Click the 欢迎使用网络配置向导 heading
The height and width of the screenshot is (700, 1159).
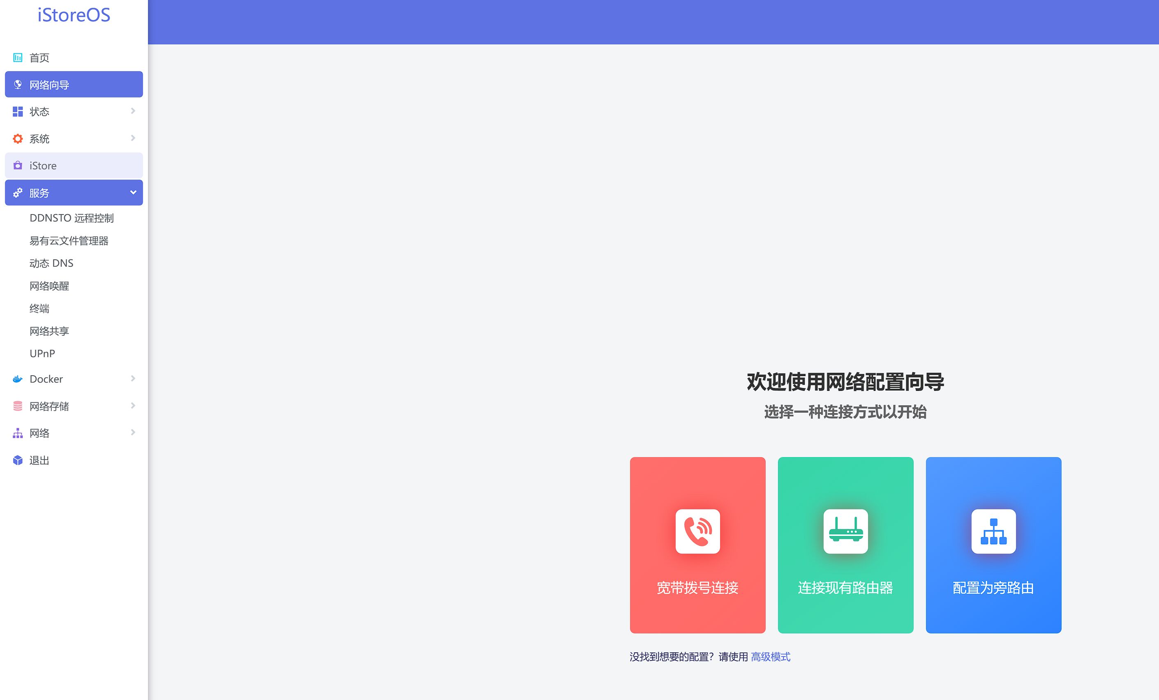pyautogui.click(x=846, y=381)
